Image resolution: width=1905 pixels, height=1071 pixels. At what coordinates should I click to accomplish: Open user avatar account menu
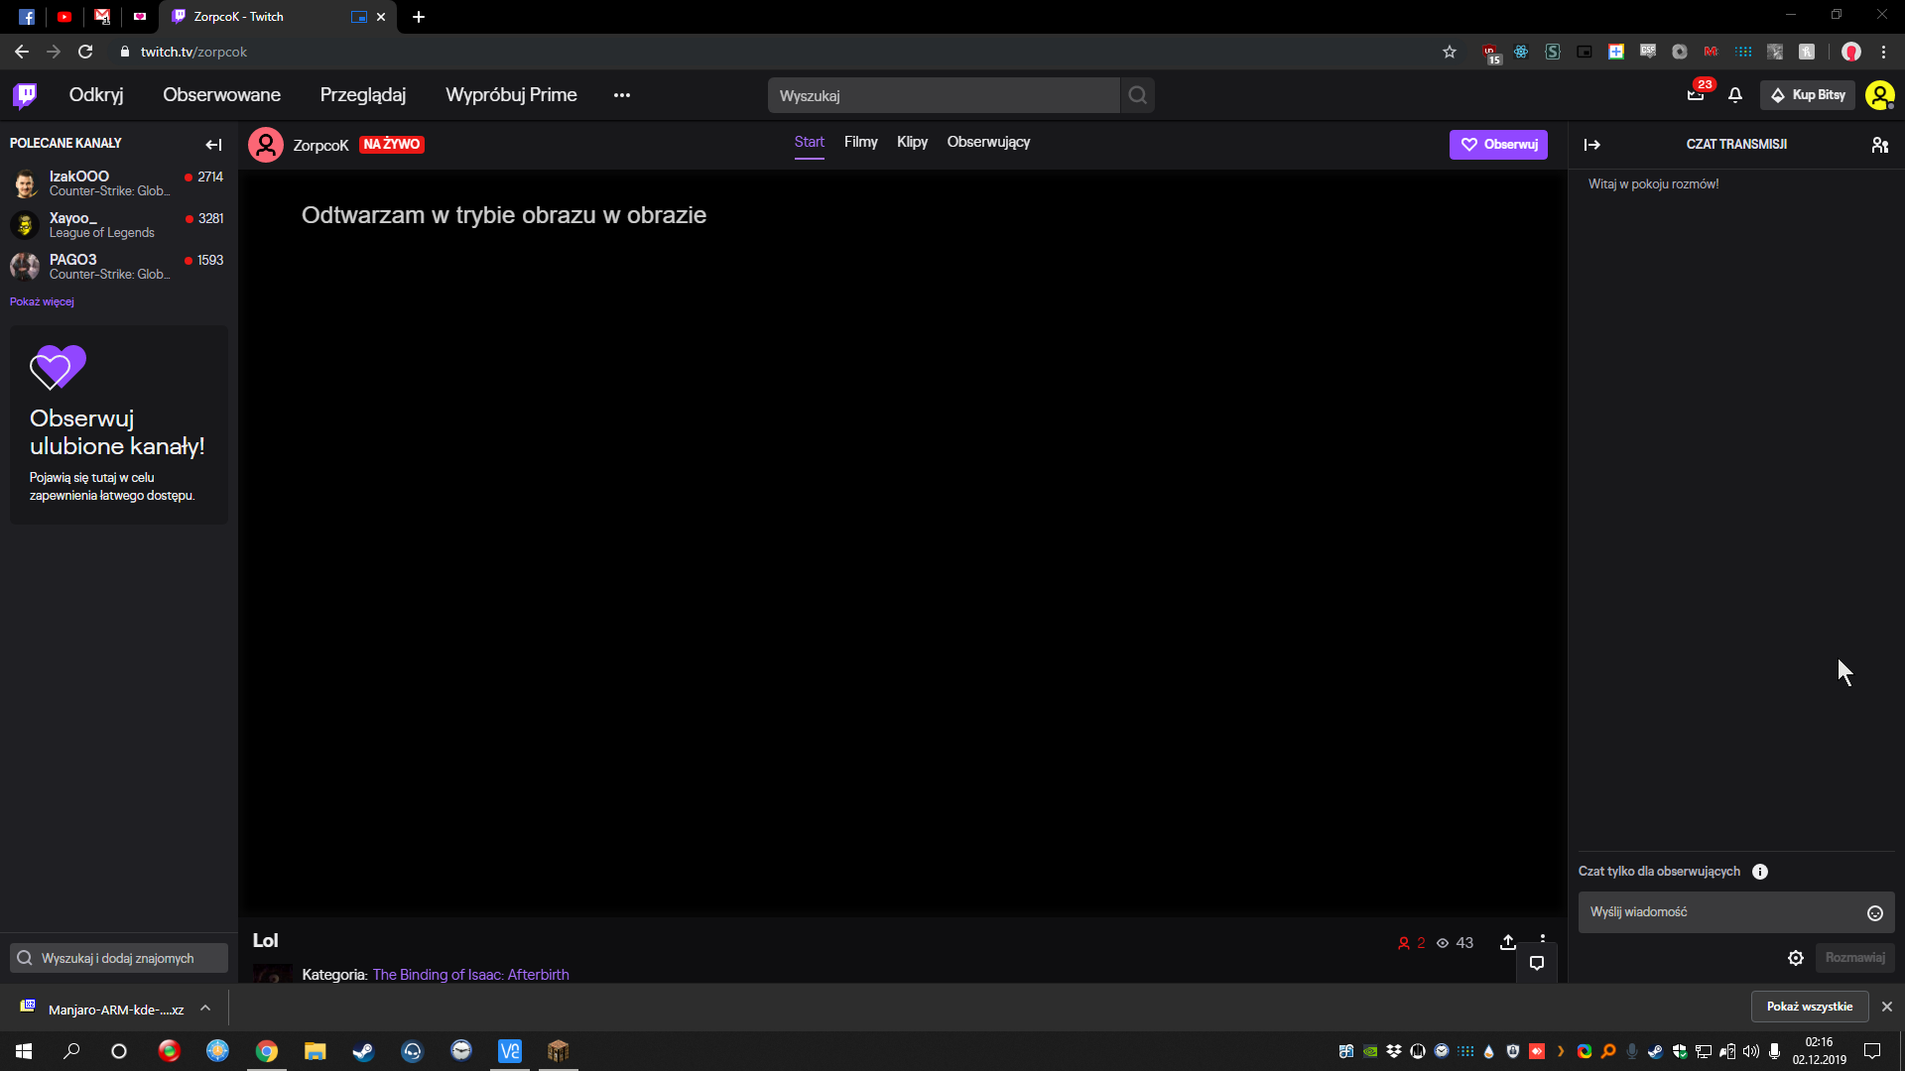[x=1879, y=95]
